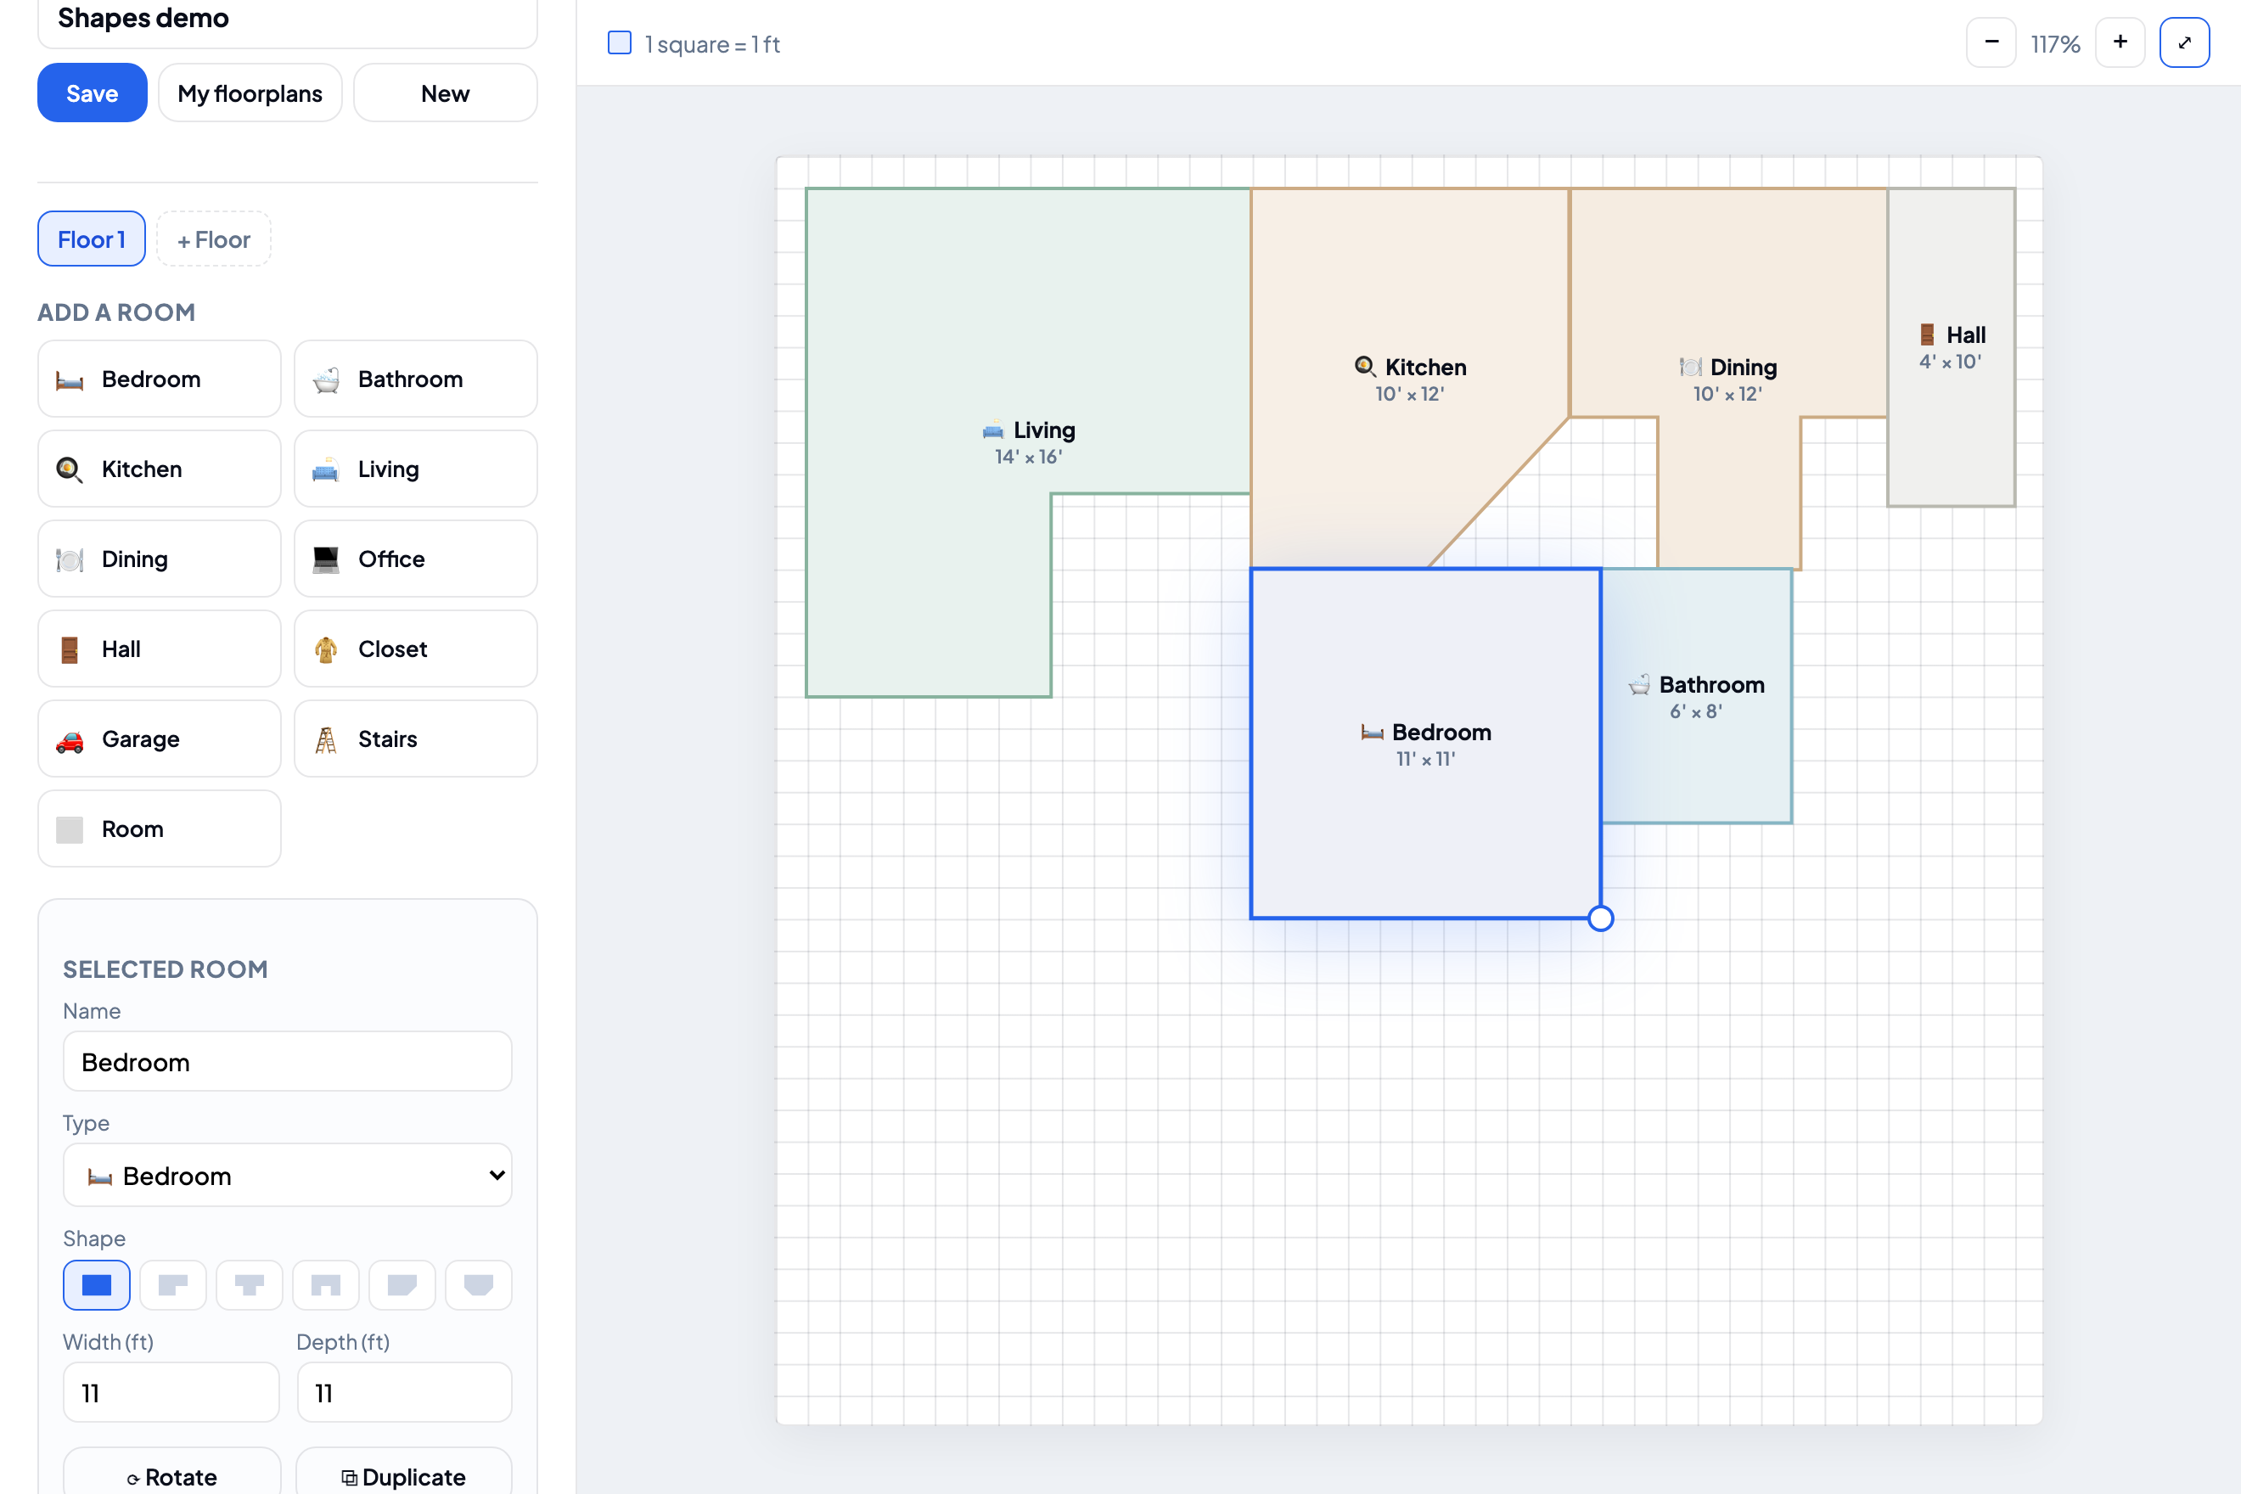The image size is (2241, 1494).
Task: Toggle fullscreen canvas view
Action: (x=2184, y=43)
